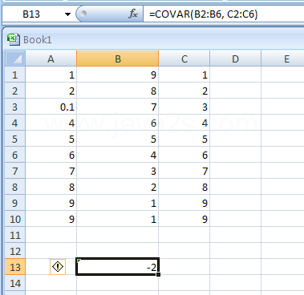Screen dimensions: 304x295
Task: Select row 12 header
Action: (x=15, y=251)
